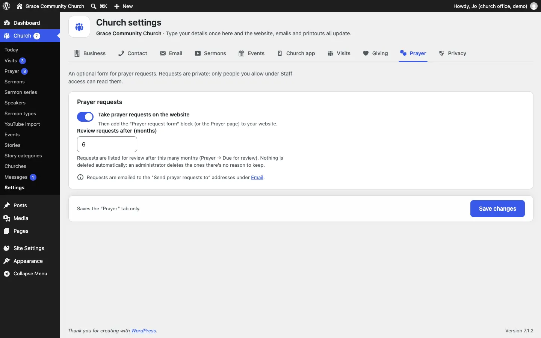Click the Privacy shield icon
The image size is (541, 338).
[x=442, y=53]
